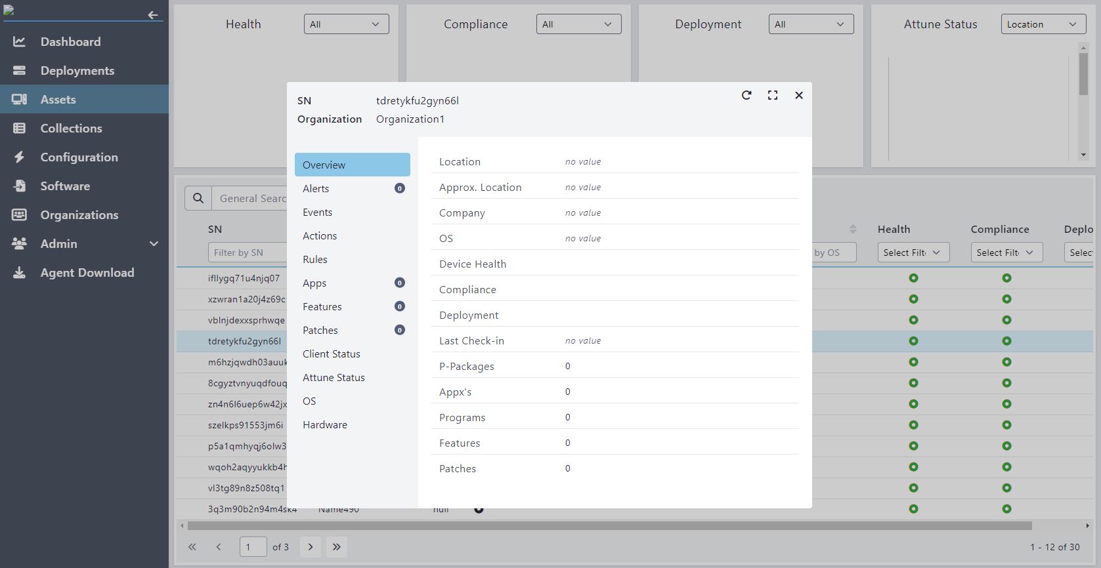Click the Collections table icon
The image size is (1101, 568).
pos(20,128)
